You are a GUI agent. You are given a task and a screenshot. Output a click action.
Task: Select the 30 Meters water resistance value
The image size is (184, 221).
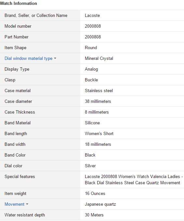pyautogui.click(x=94, y=215)
